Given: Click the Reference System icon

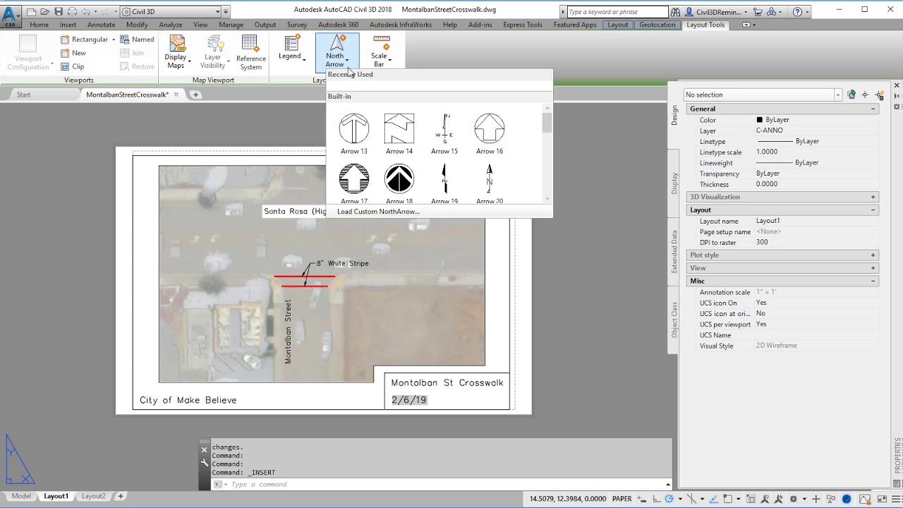Looking at the screenshot, I should [x=250, y=53].
